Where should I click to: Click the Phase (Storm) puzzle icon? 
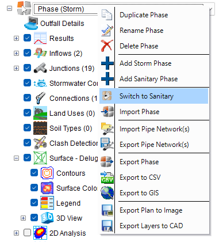pyautogui.click(x=24, y=8)
